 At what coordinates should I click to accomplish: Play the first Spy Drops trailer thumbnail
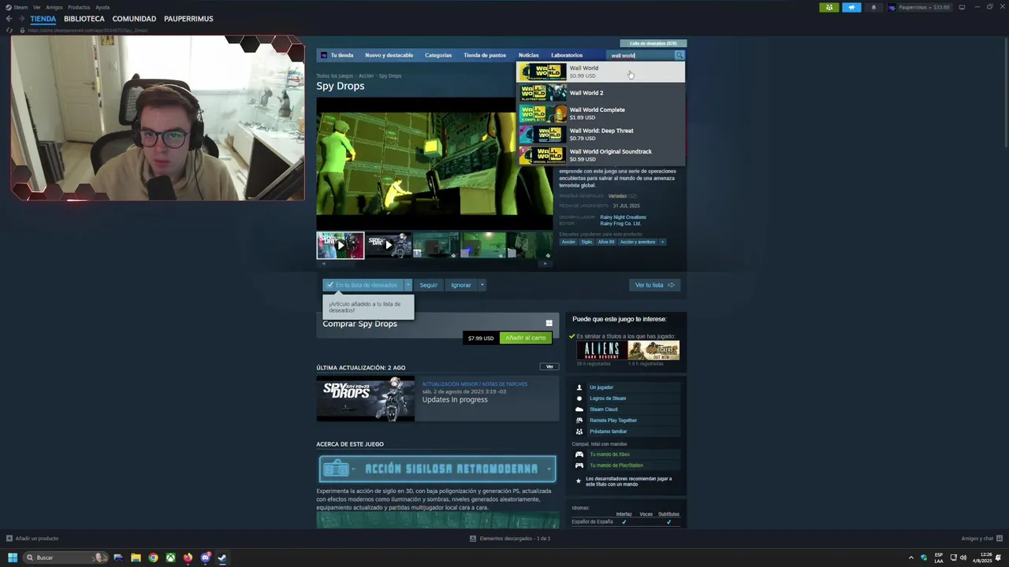[x=341, y=245]
